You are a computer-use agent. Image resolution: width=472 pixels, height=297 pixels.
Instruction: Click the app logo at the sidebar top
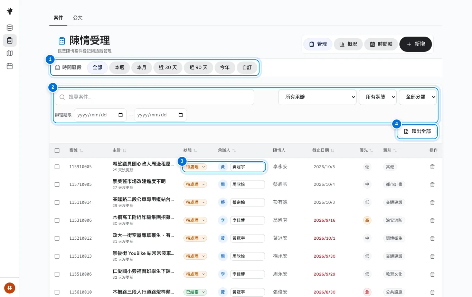coord(10,11)
